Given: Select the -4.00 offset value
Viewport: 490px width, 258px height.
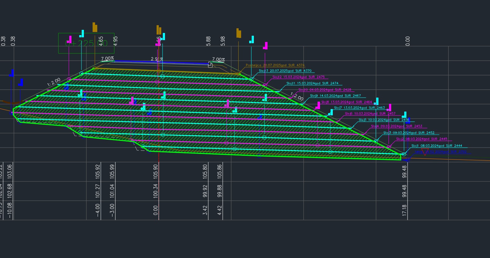Looking at the screenshot, I should (x=98, y=210).
